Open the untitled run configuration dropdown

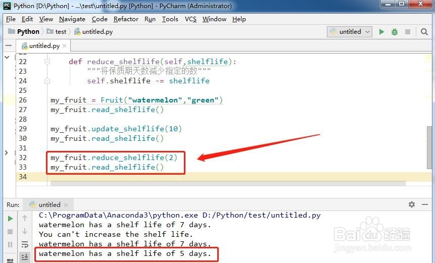pos(350,32)
